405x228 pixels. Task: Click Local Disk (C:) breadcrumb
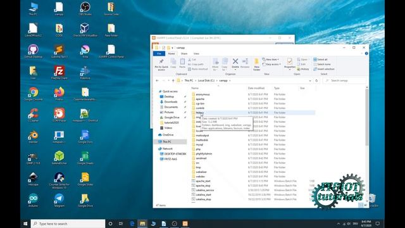pyautogui.click(x=206, y=80)
